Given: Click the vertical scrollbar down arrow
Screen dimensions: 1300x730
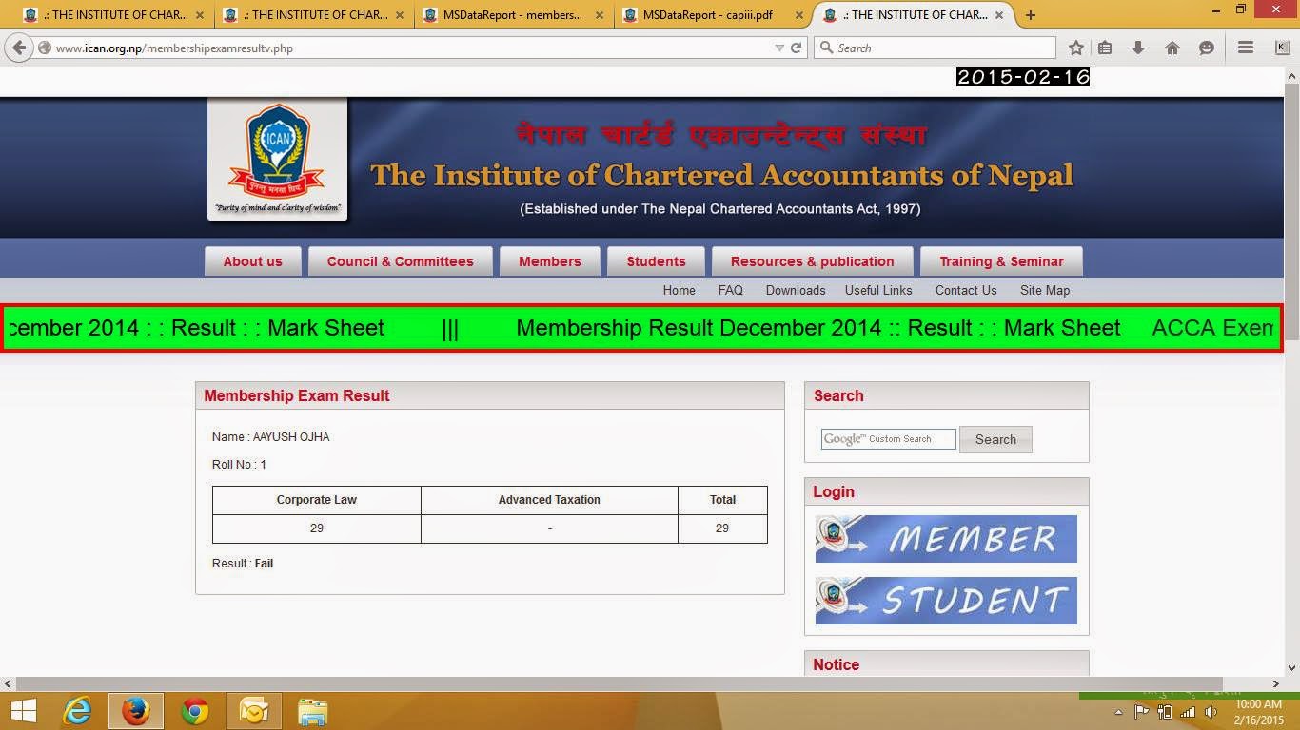Looking at the screenshot, I should click(1291, 668).
